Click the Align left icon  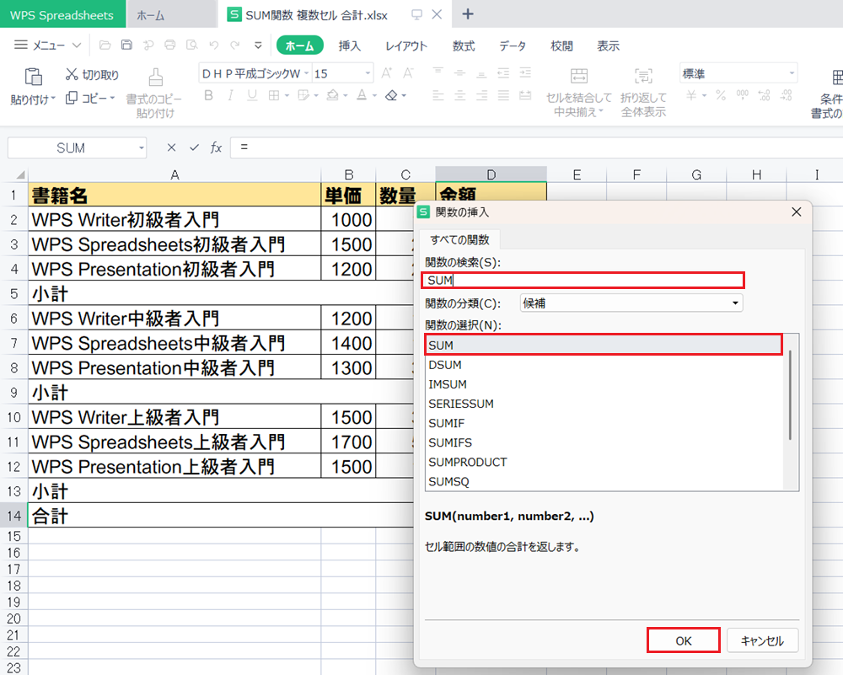438,96
